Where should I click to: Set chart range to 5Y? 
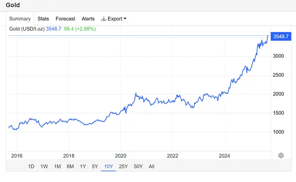click(95, 166)
